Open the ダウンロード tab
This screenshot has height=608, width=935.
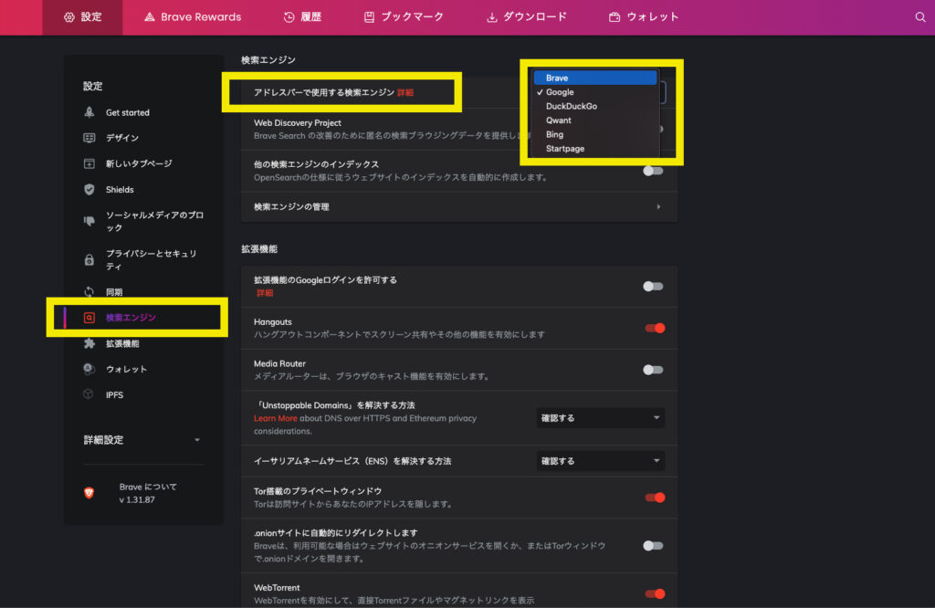click(x=527, y=17)
